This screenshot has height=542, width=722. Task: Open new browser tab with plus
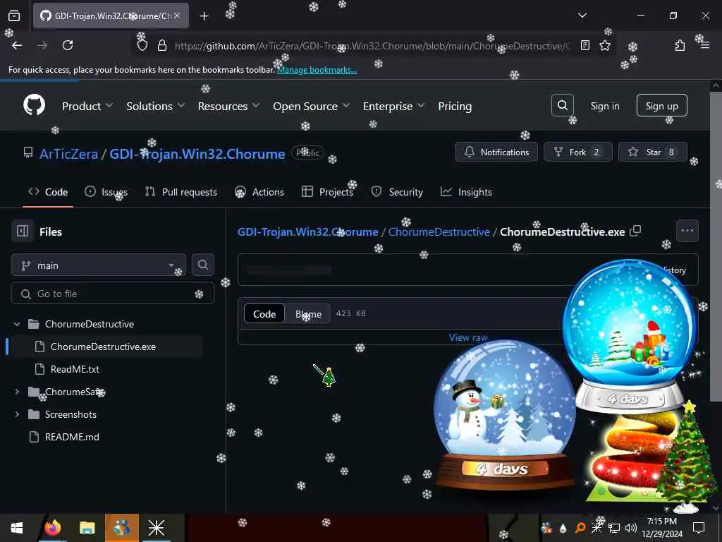204,16
